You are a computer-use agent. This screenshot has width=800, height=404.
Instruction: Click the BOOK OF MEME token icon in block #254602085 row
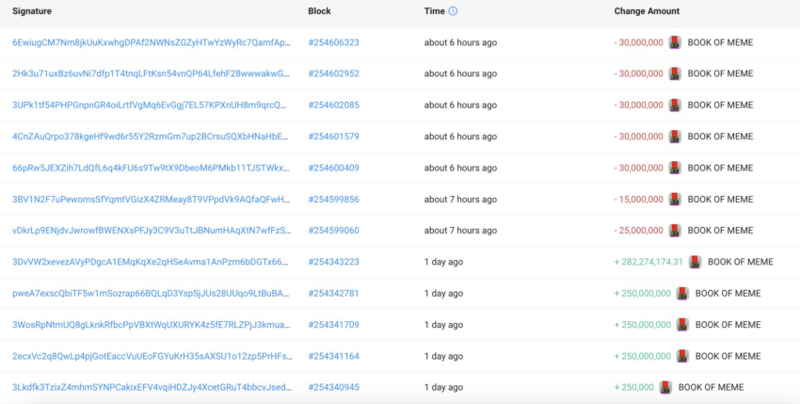tap(675, 105)
